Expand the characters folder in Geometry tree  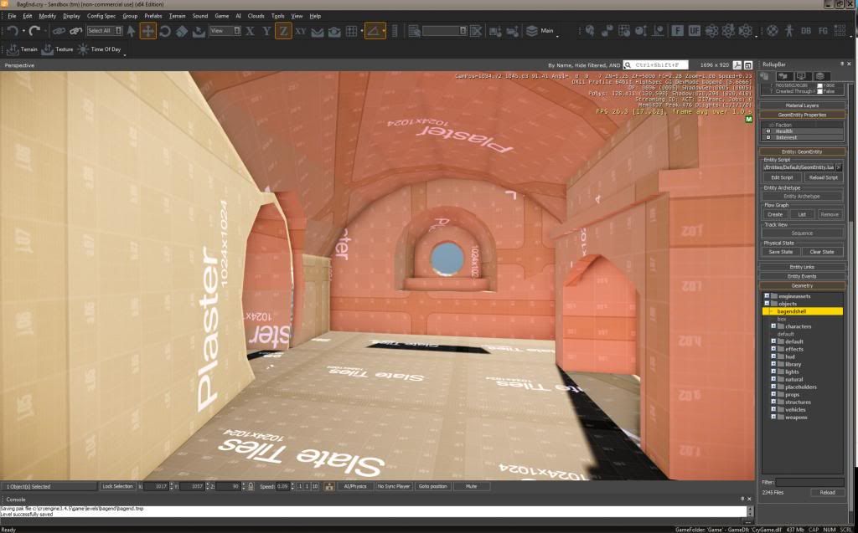pos(773,326)
